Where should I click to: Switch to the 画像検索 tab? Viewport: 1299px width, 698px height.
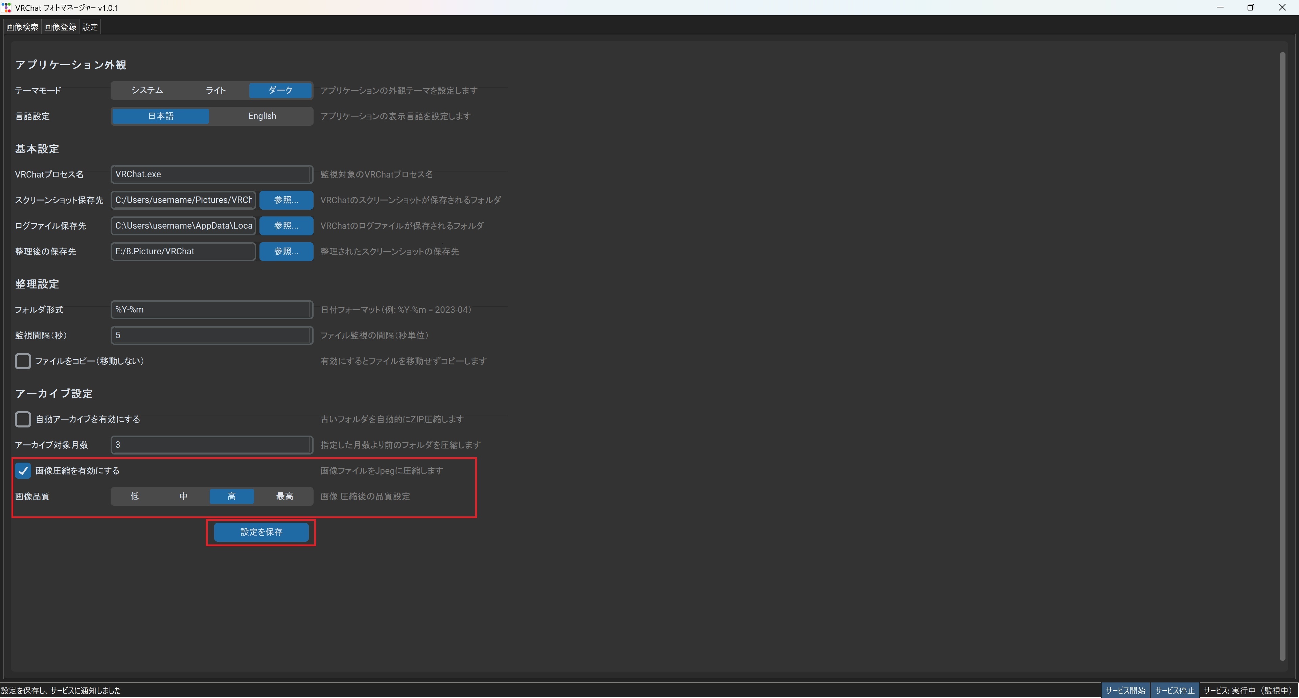tap(22, 27)
